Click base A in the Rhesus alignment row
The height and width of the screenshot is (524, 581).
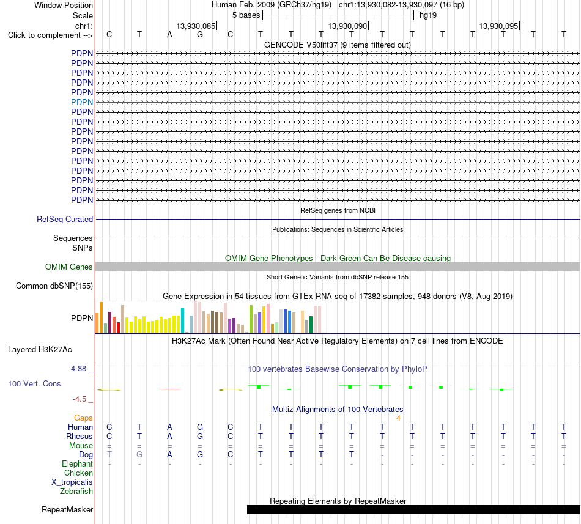click(169, 436)
